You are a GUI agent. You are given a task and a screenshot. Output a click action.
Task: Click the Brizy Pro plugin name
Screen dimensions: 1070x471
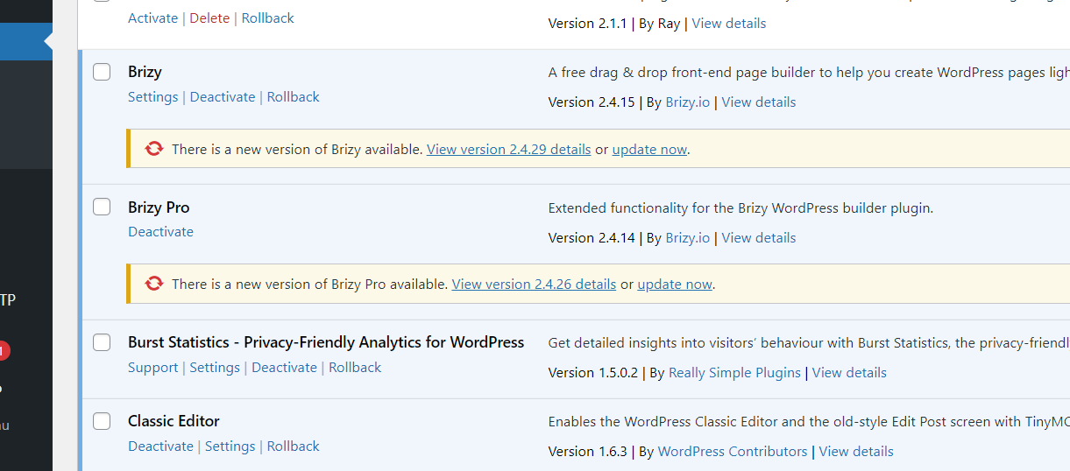[159, 207]
